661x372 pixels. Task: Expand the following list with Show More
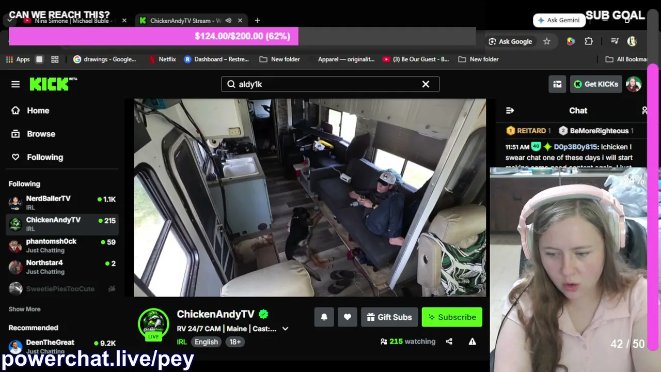point(24,309)
